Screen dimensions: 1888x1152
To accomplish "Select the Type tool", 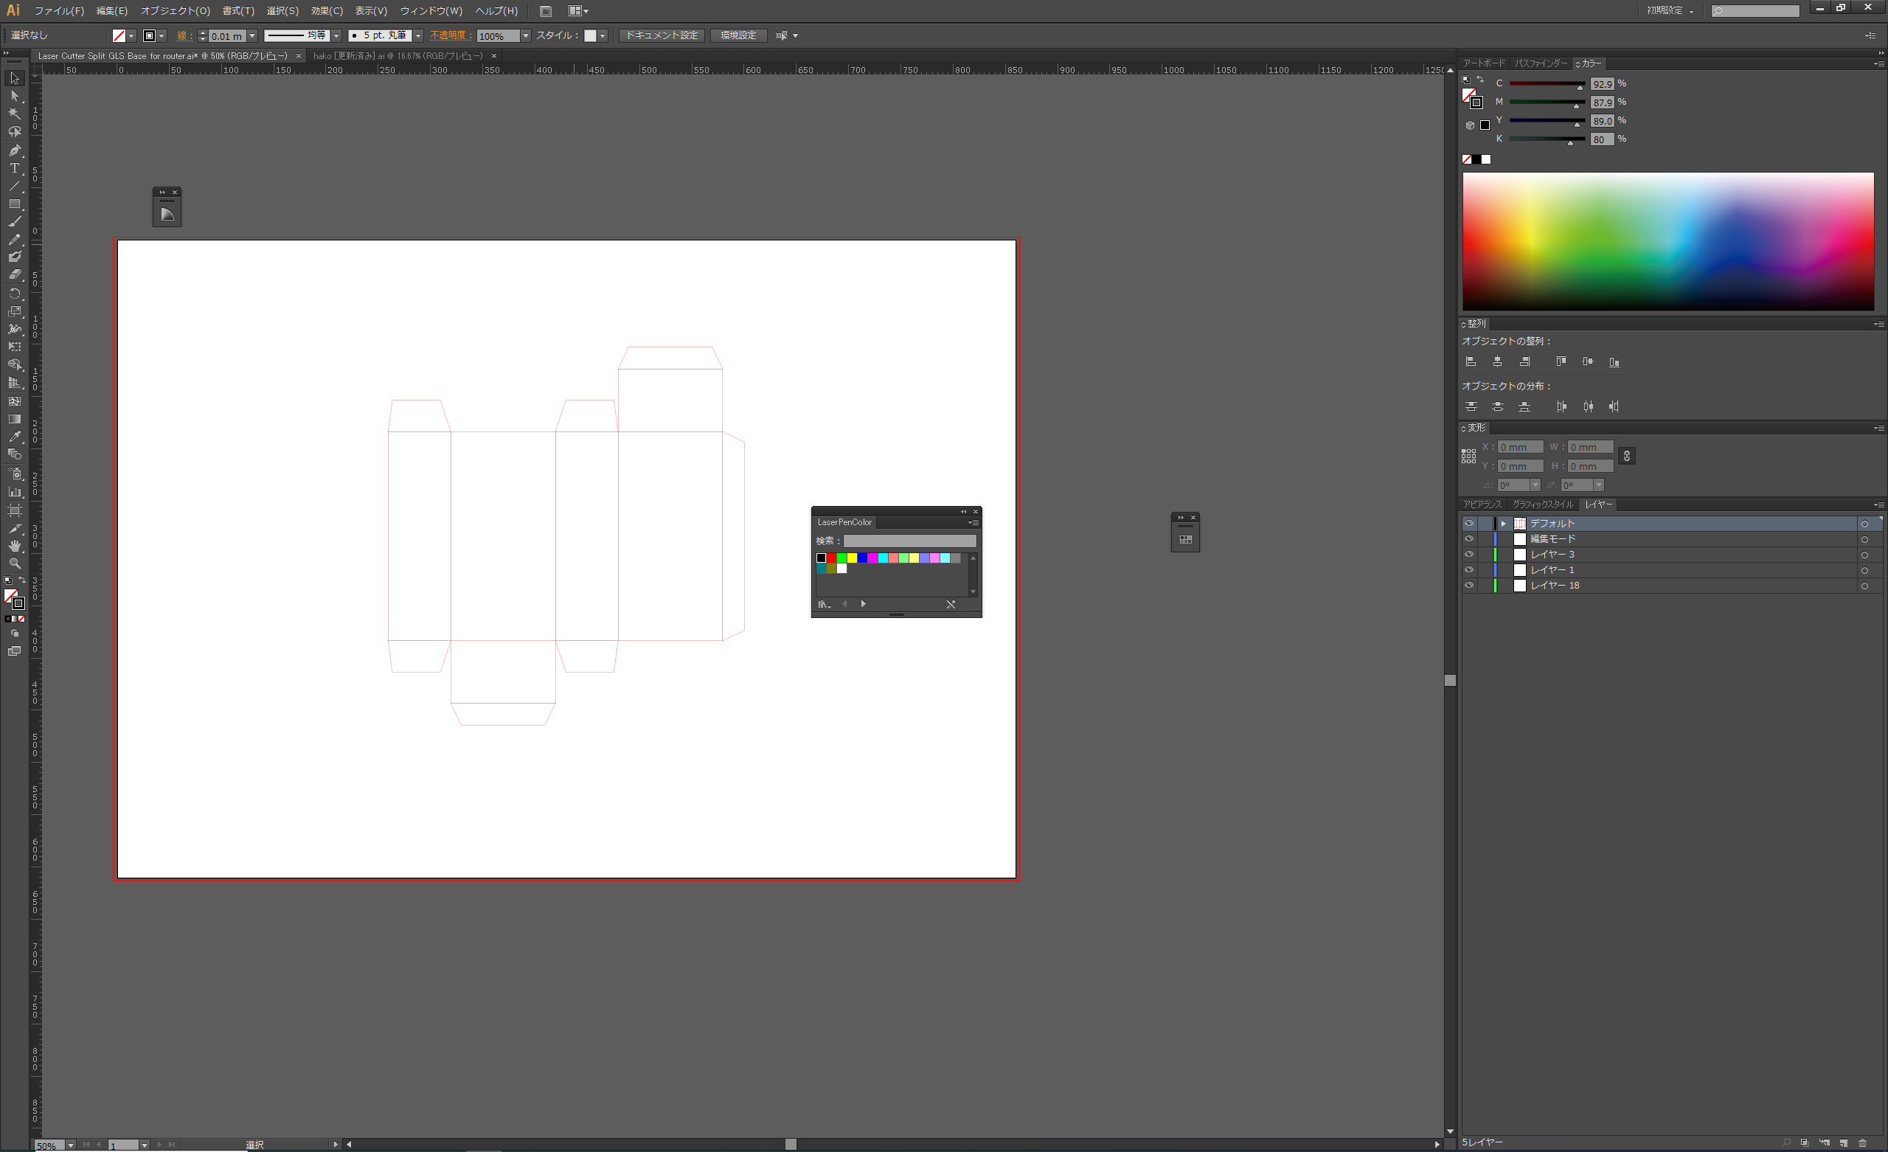I will tap(15, 168).
